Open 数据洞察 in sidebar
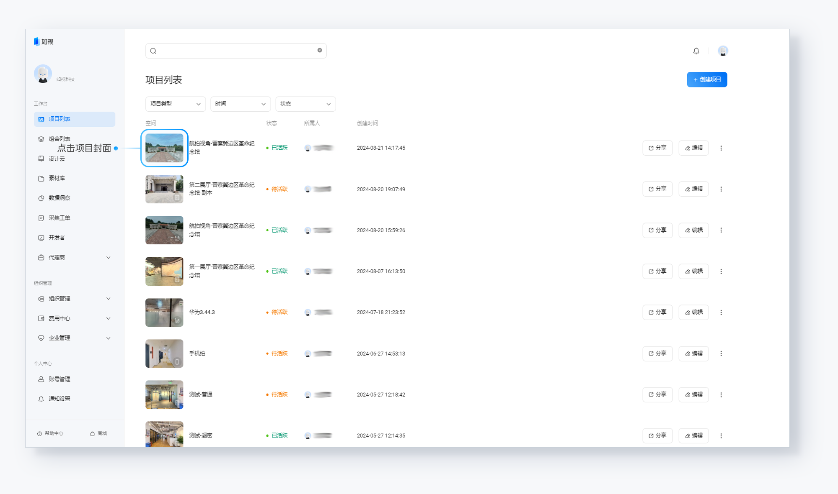 click(x=75, y=198)
